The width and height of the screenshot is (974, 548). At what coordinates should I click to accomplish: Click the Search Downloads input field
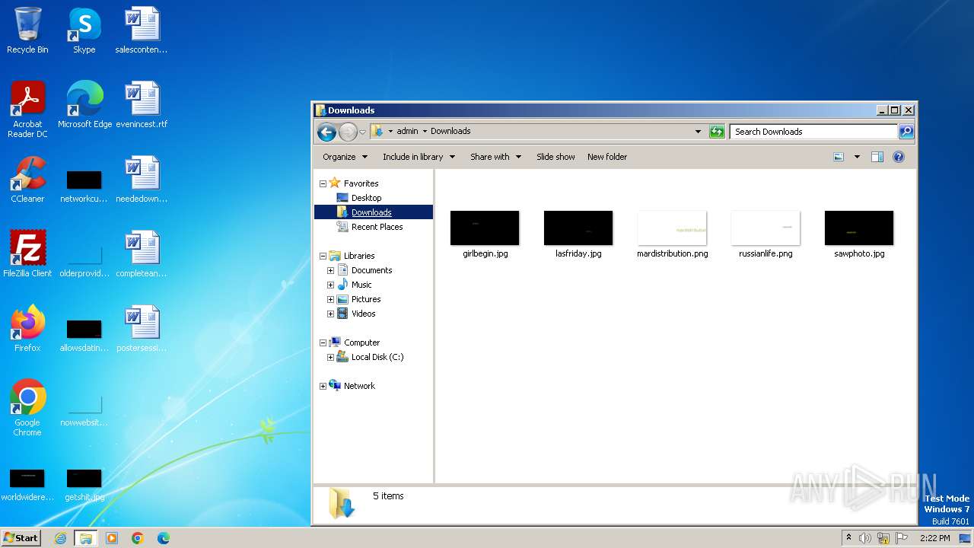point(813,132)
